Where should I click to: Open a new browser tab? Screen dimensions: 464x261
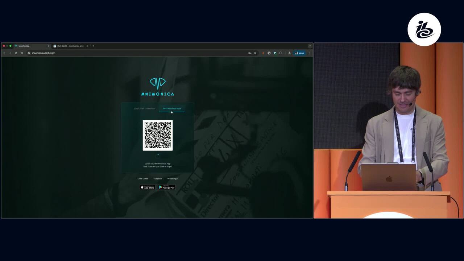click(93, 46)
